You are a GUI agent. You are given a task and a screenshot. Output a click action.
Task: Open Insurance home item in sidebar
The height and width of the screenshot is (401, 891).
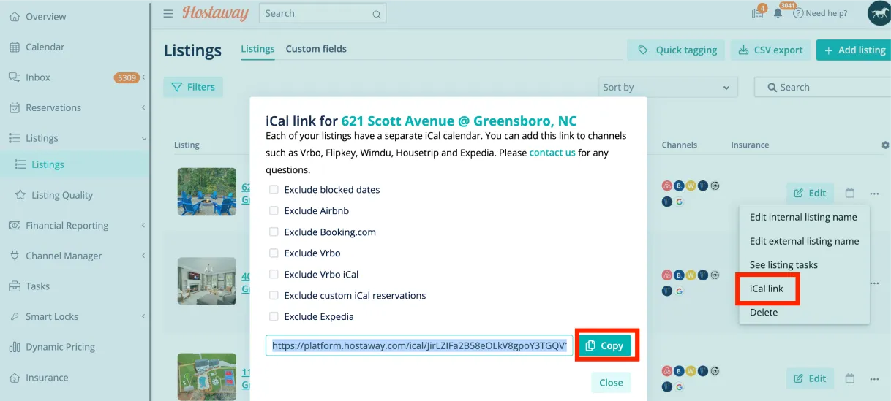(39, 378)
